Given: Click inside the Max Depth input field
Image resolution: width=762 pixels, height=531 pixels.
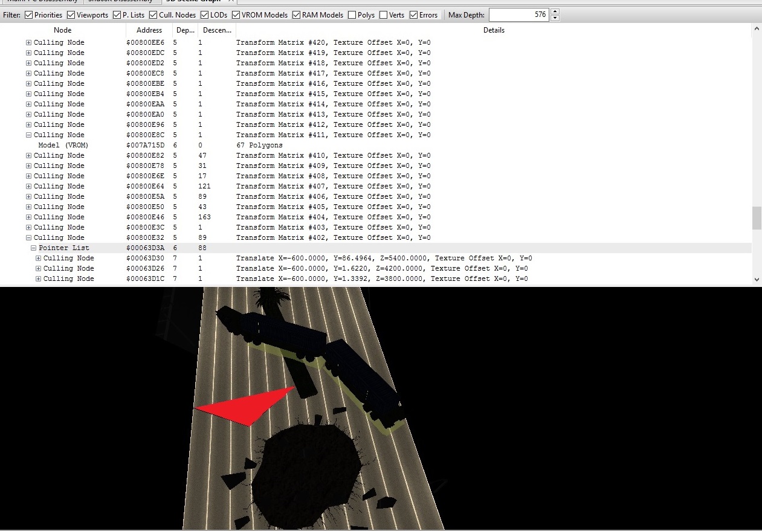Looking at the screenshot, I should 519,14.
